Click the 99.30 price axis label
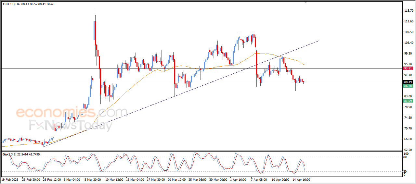Screen dimensions: 416x184 point(408,54)
